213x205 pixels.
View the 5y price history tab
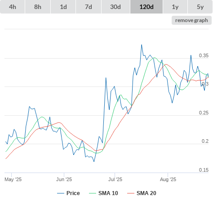[x=200, y=7]
